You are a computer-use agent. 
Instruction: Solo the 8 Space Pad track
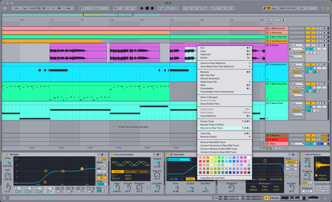coord(318,103)
